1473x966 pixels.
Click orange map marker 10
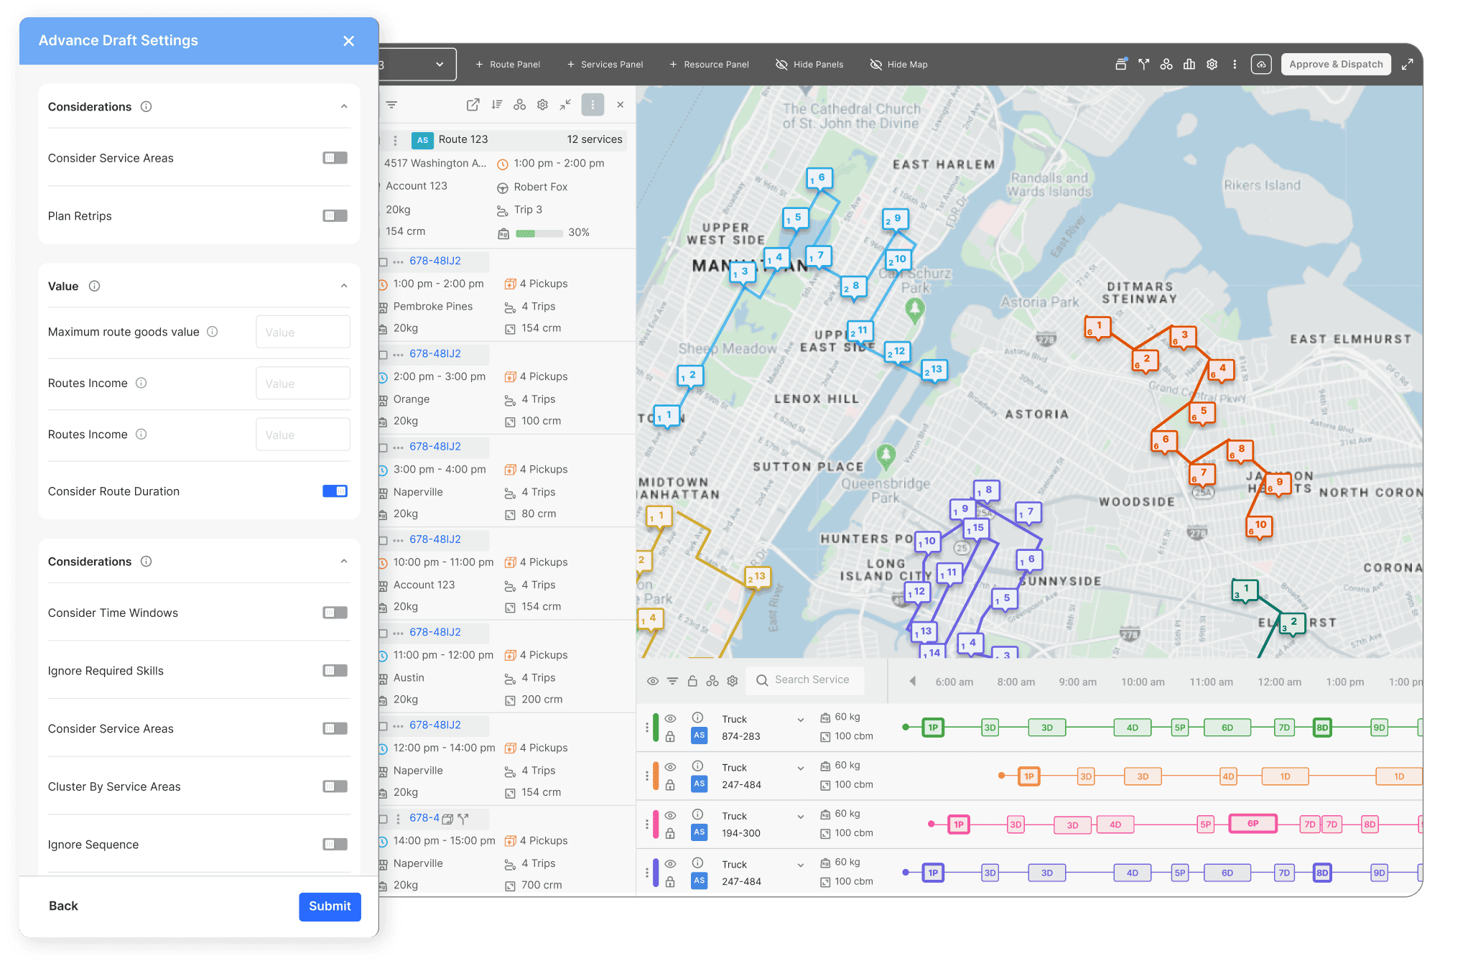tap(1259, 526)
